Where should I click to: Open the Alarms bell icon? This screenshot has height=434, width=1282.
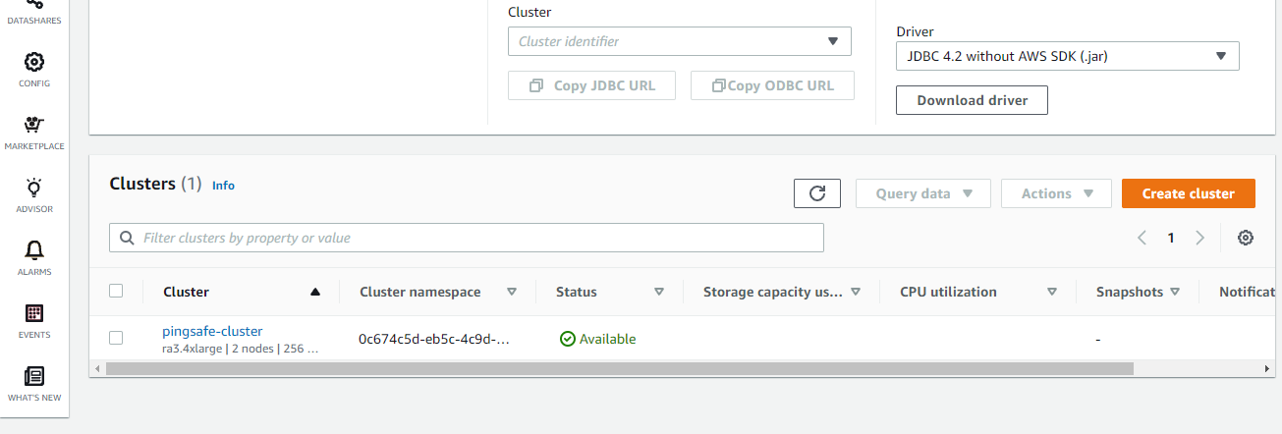(34, 250)
